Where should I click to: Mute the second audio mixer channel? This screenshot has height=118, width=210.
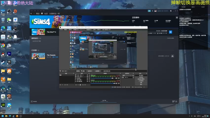coord(116,83)
